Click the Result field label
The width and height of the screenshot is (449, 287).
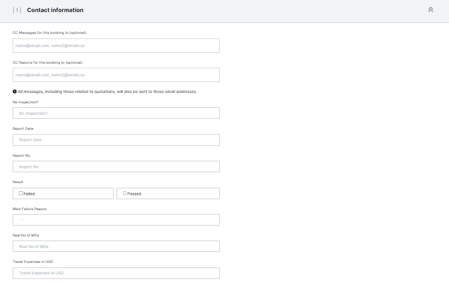point(18,182)
